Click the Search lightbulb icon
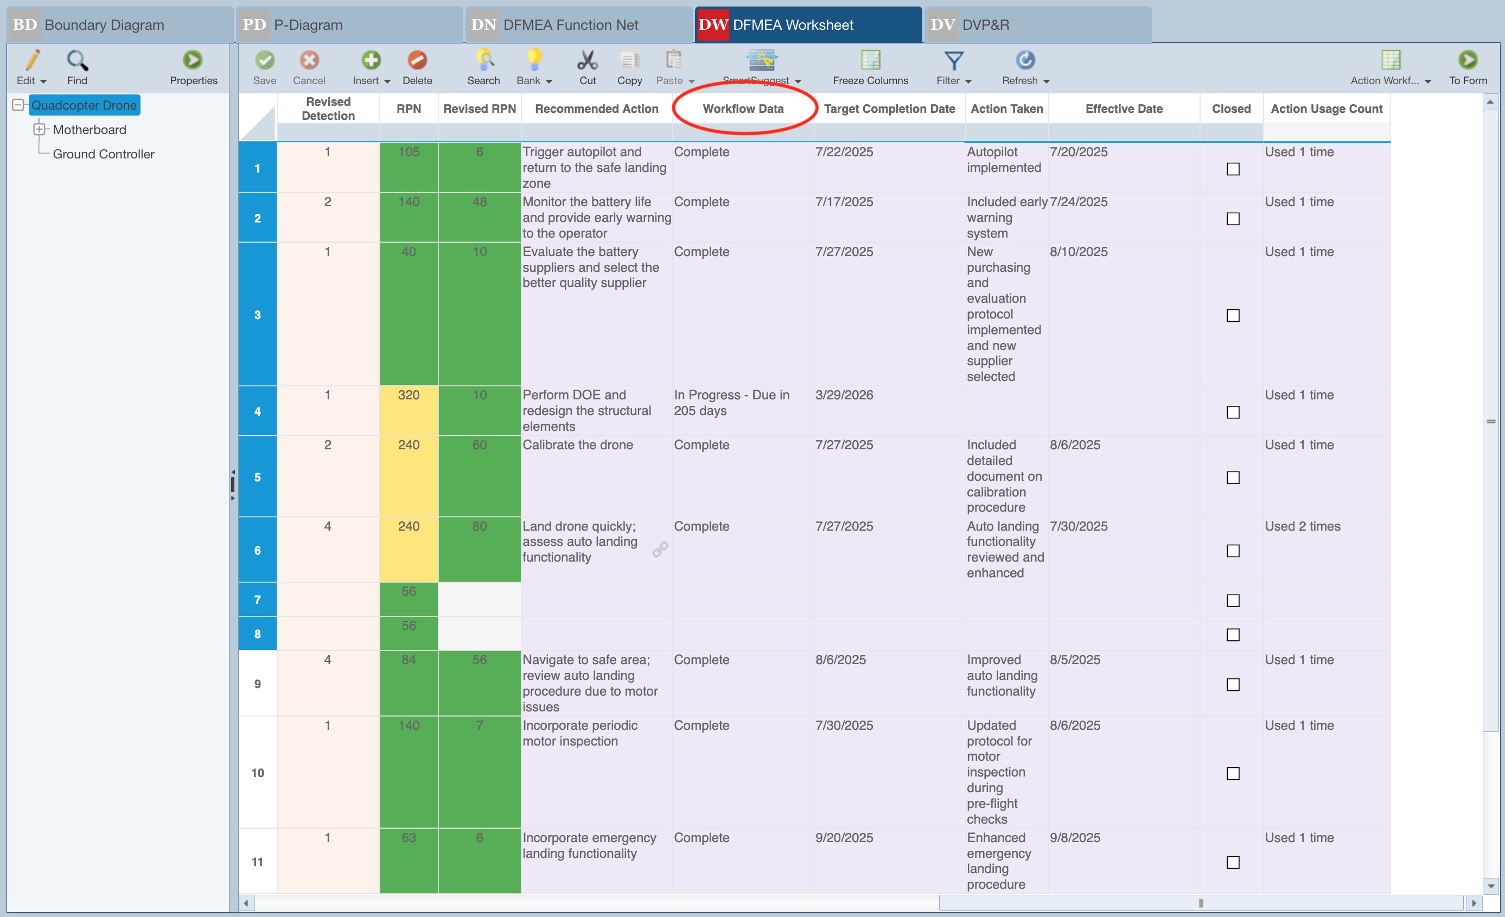The image size is (1505, 917). coord(483,60)
